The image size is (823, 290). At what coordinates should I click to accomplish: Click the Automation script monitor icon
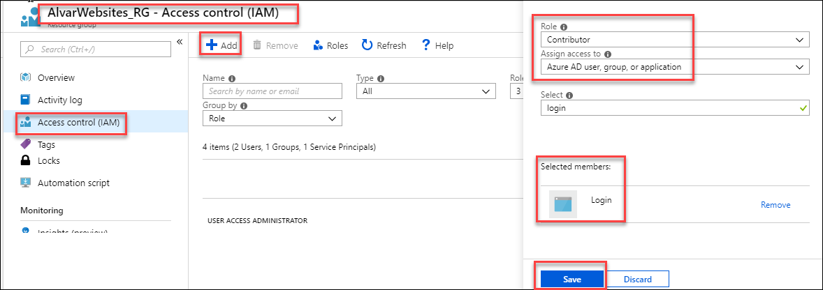[26, 183]
